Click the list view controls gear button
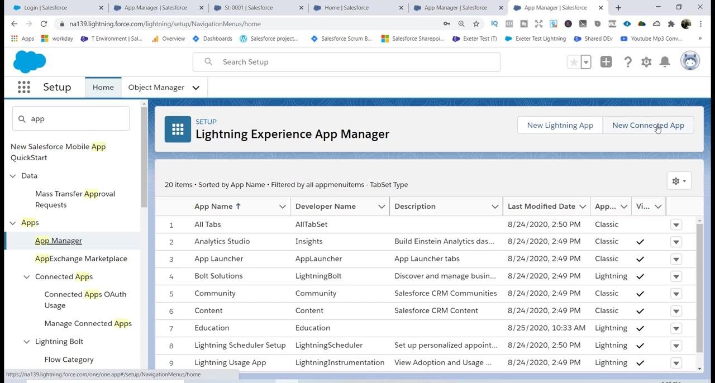The height and width of the screenshot is (383, 715). coord(679,181)
